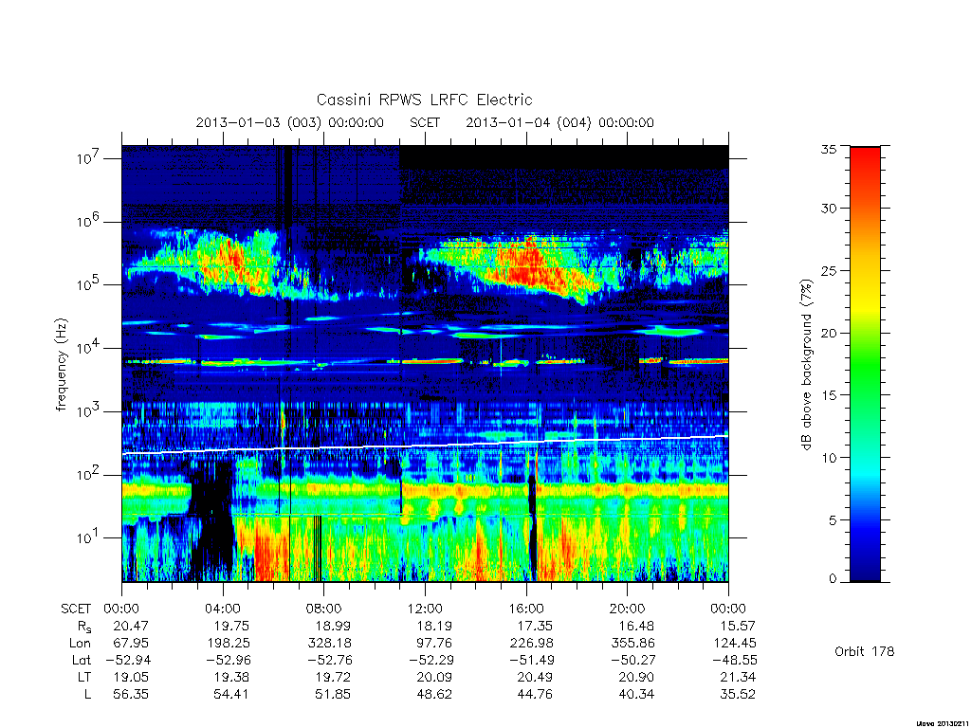Image resolution: width=971 pixels, height=728 pixels.
Task: Click the LT value '19.05'
Action: (131, 677)
